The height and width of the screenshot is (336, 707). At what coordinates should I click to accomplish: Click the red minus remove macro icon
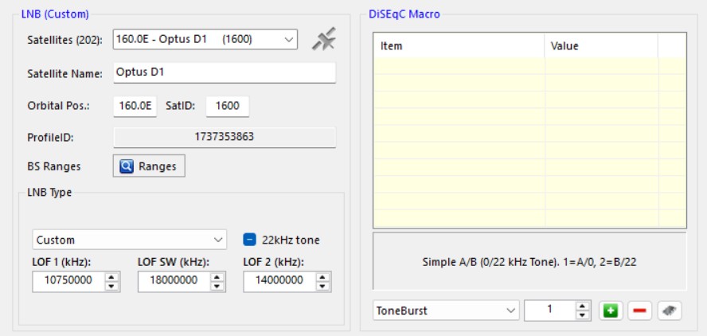[639, 311]
